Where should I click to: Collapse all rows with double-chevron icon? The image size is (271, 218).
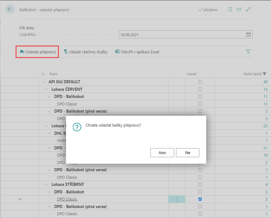coord(43,74)
